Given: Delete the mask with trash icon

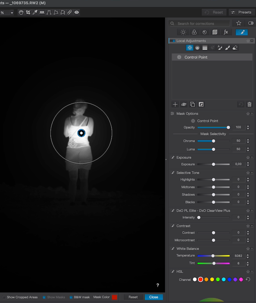Looking at the screenshot, I should click(249, 104).
